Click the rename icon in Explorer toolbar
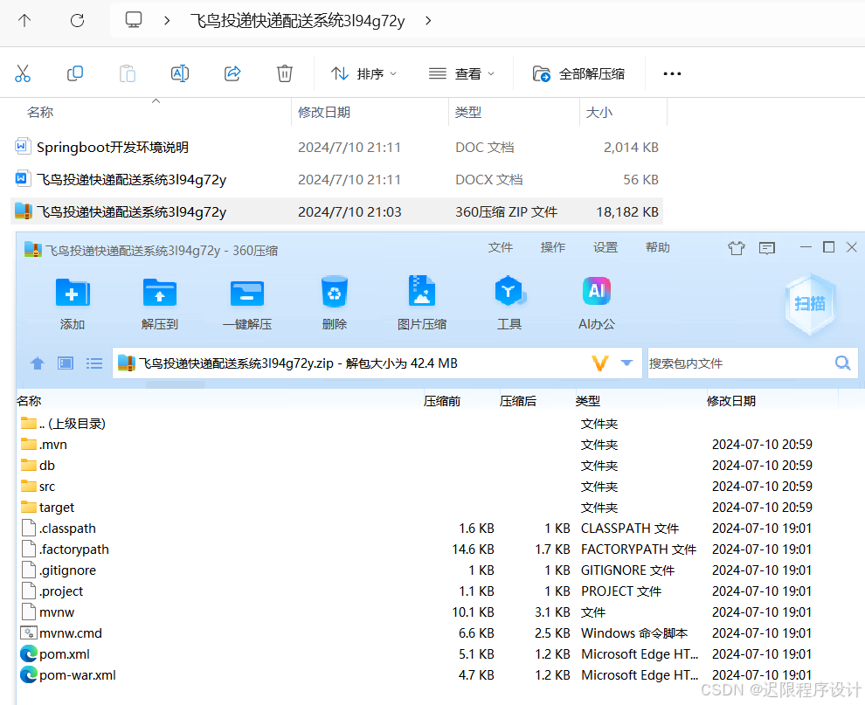The image size is (865, 705). [180, 73]
